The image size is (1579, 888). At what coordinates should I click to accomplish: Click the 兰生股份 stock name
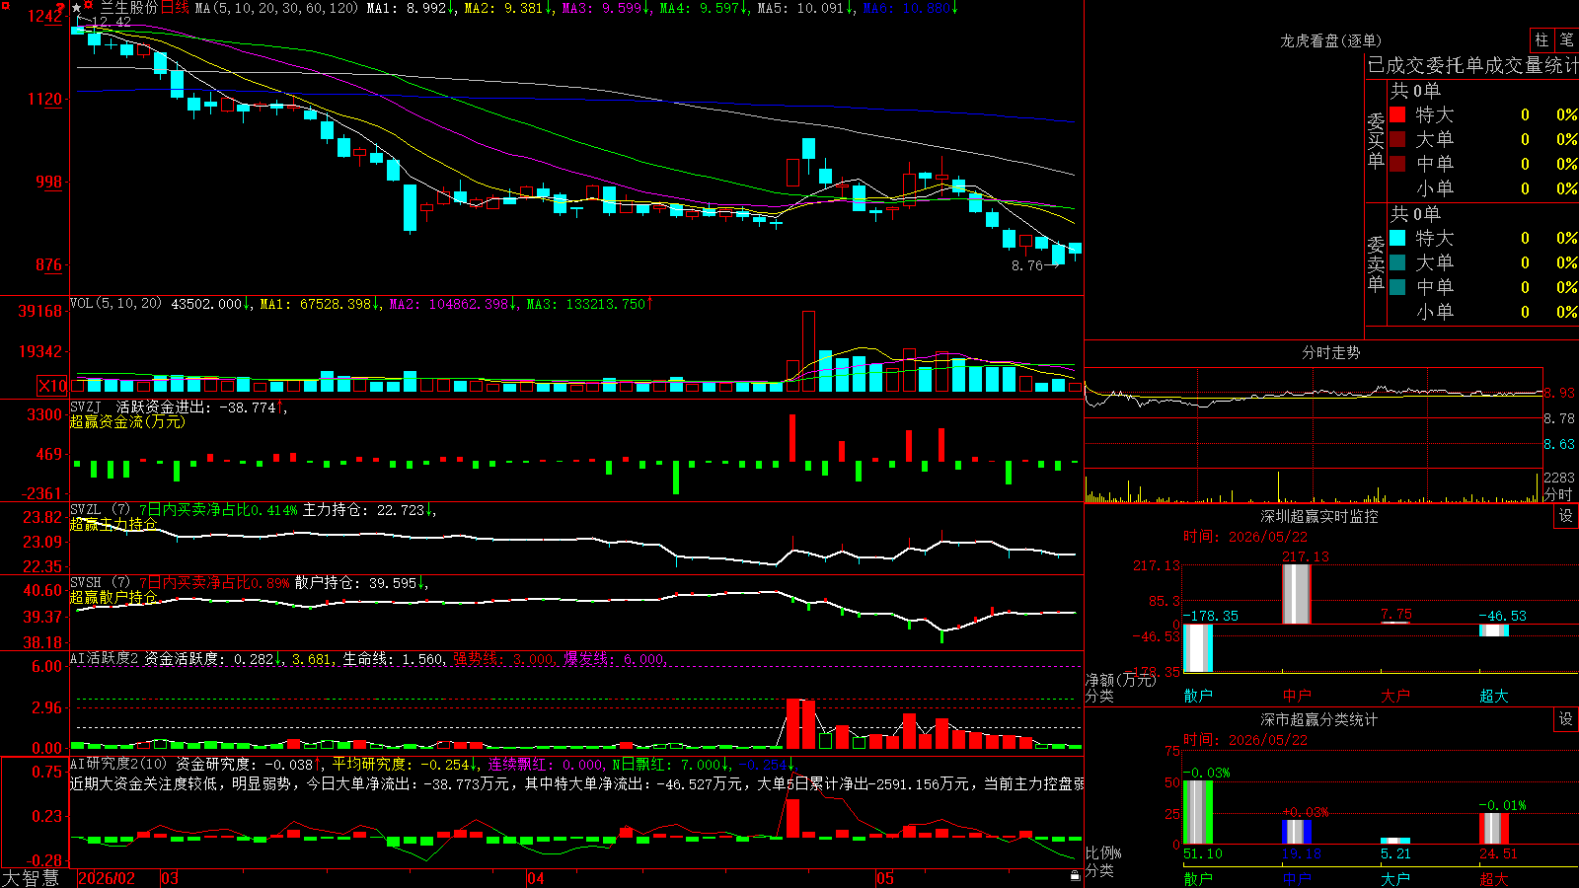click(x=128, y=8)
